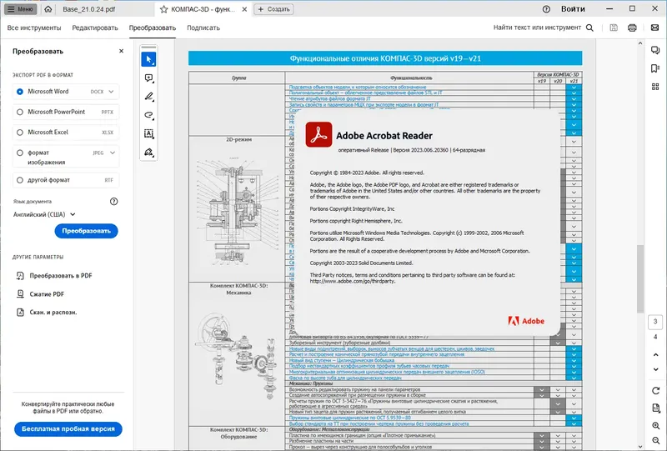667x451 pixels.
Task: Click Бесплатная пробная версия button
Action: click(x=68, y=428)
